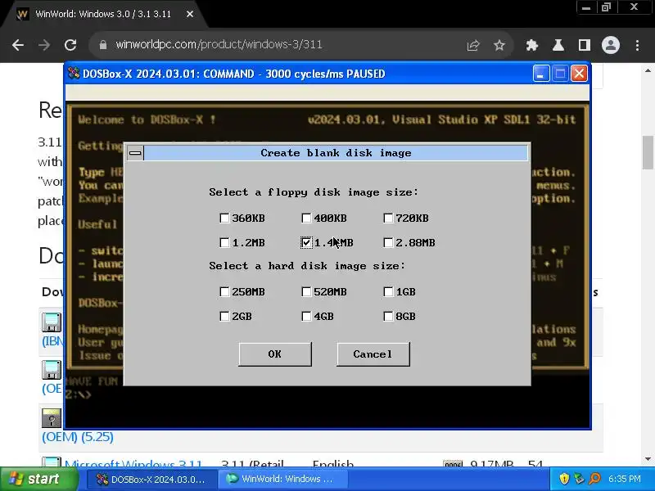Click the site lock icon in address bar
Image resolution: width=655 pixels, height=491 pixels.
(x=103, y=45)
